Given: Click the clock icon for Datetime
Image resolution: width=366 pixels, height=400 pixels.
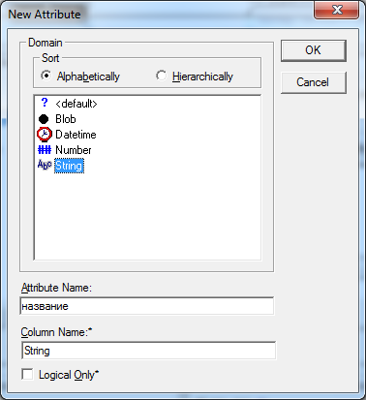Looking at the screenshot, I should point(45,135).
